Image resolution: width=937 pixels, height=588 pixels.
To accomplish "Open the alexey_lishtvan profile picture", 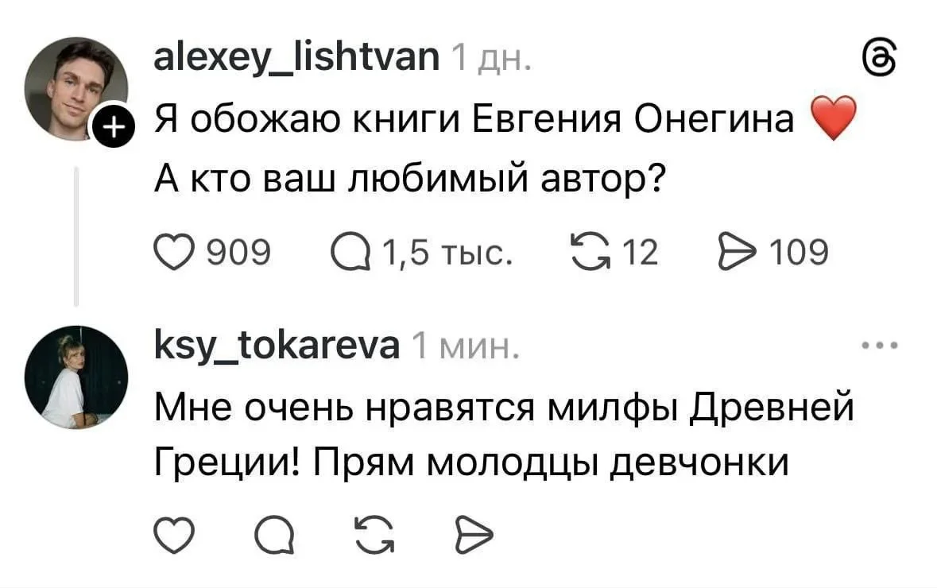I will 77,90.
